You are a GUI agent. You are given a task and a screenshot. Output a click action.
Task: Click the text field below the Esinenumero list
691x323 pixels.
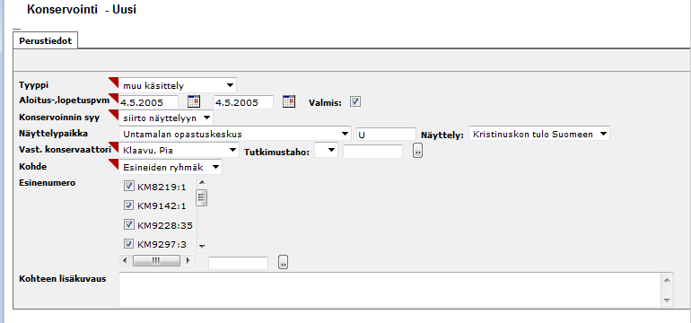(238, 263)
